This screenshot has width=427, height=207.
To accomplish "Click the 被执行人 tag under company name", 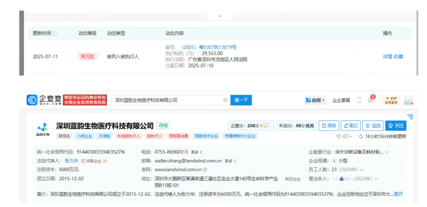I will 154,136.
